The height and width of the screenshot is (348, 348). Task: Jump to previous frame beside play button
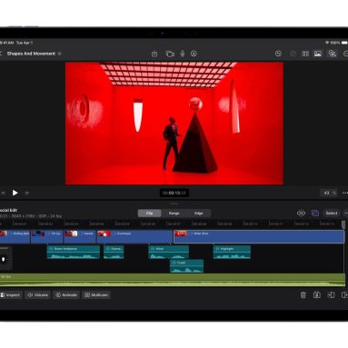click(x=4, y=193)
